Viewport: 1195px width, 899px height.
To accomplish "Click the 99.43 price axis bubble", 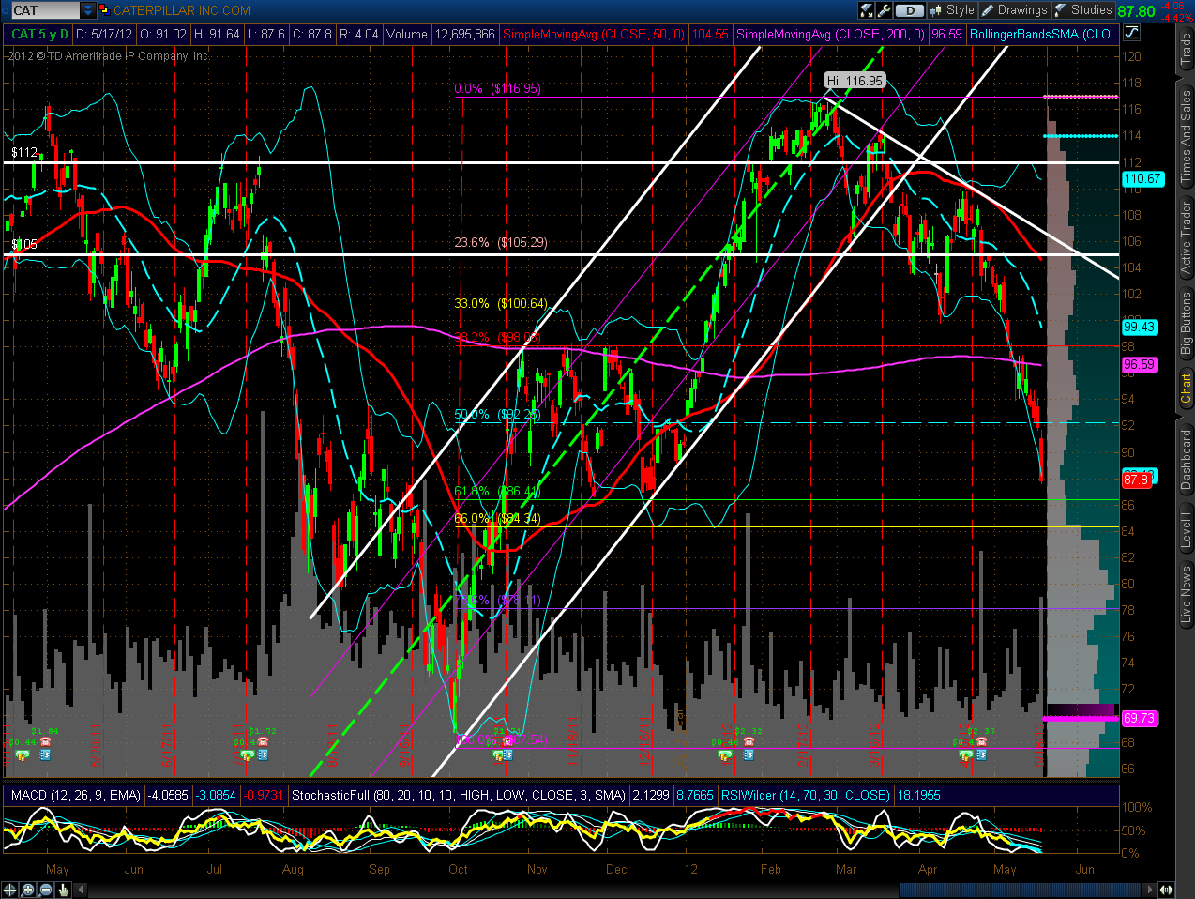I will pyautogui.click(x=1140, y=327).
